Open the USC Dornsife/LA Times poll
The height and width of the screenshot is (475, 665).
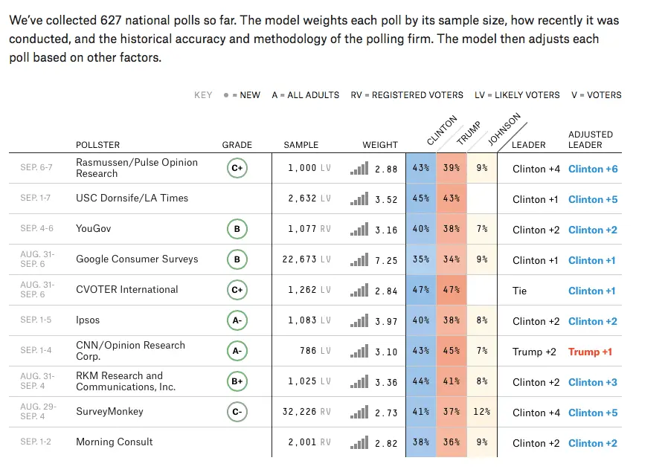[x=132, y=198]
